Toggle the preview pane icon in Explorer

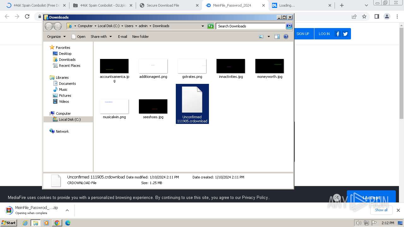click(277, 37)
